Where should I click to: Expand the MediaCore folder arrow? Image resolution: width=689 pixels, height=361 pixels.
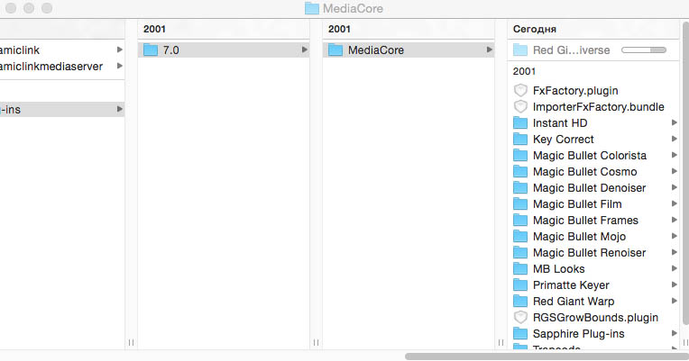(490, 50)
